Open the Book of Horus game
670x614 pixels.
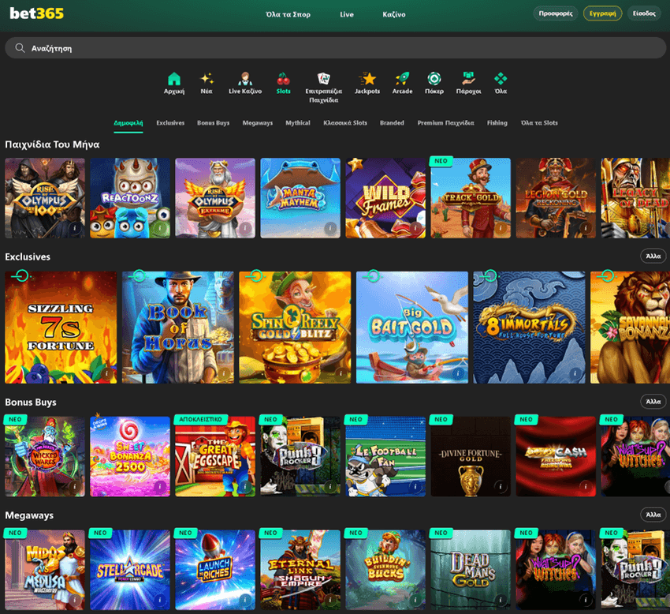tap(178, 328)
